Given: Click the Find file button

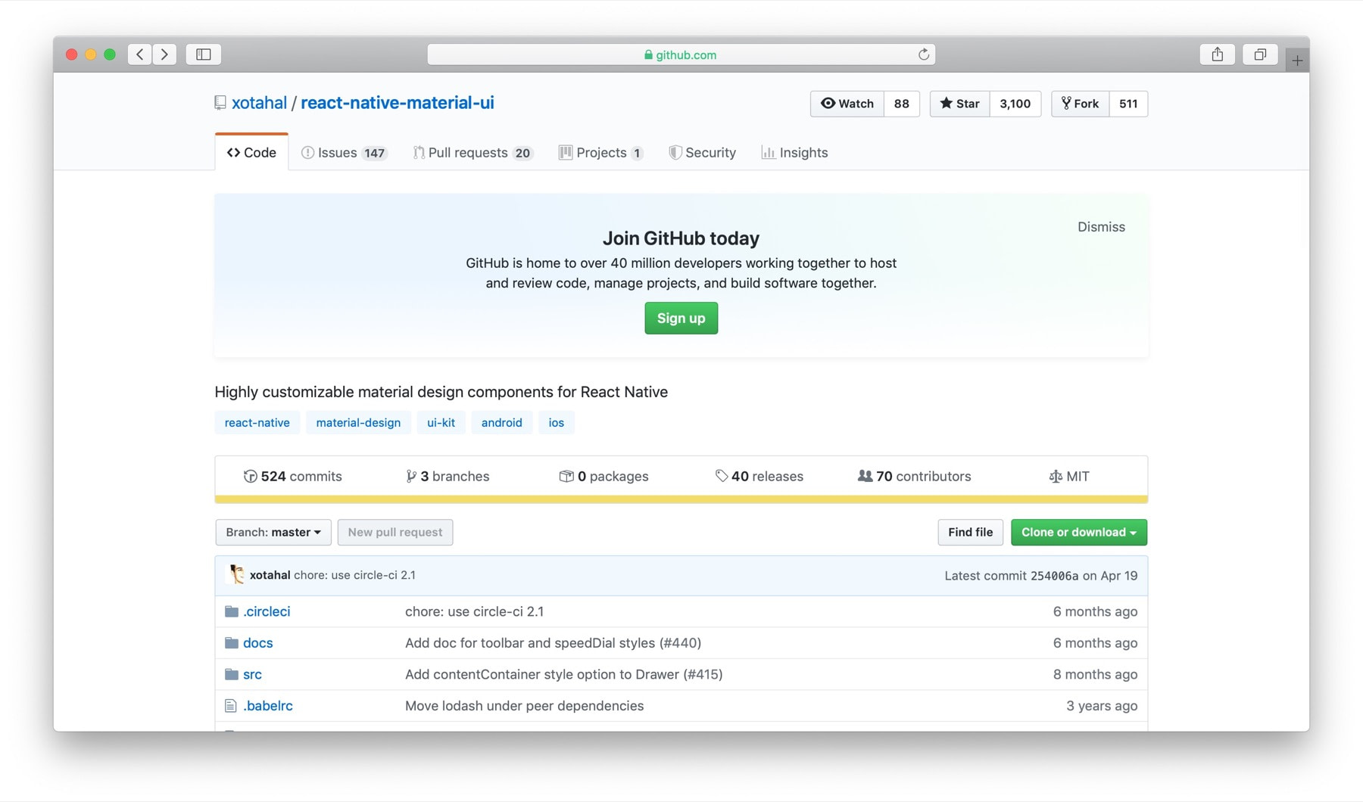Looking at the screenshot, I should [x=970, y=532].
